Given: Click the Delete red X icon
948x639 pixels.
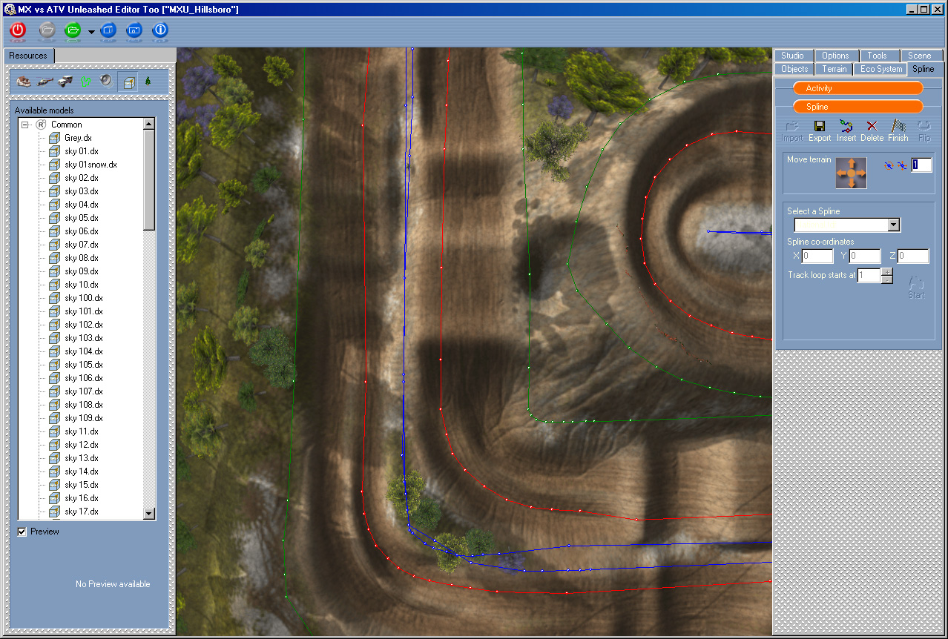Looking at the screenshot, I should [x=872, y=131].
